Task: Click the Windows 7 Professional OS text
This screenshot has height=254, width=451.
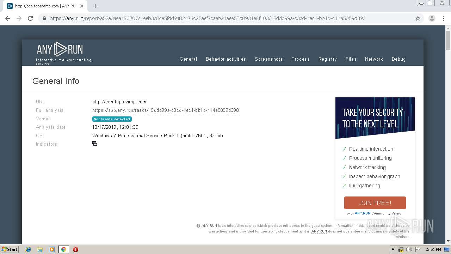Action: coord(157,136)
